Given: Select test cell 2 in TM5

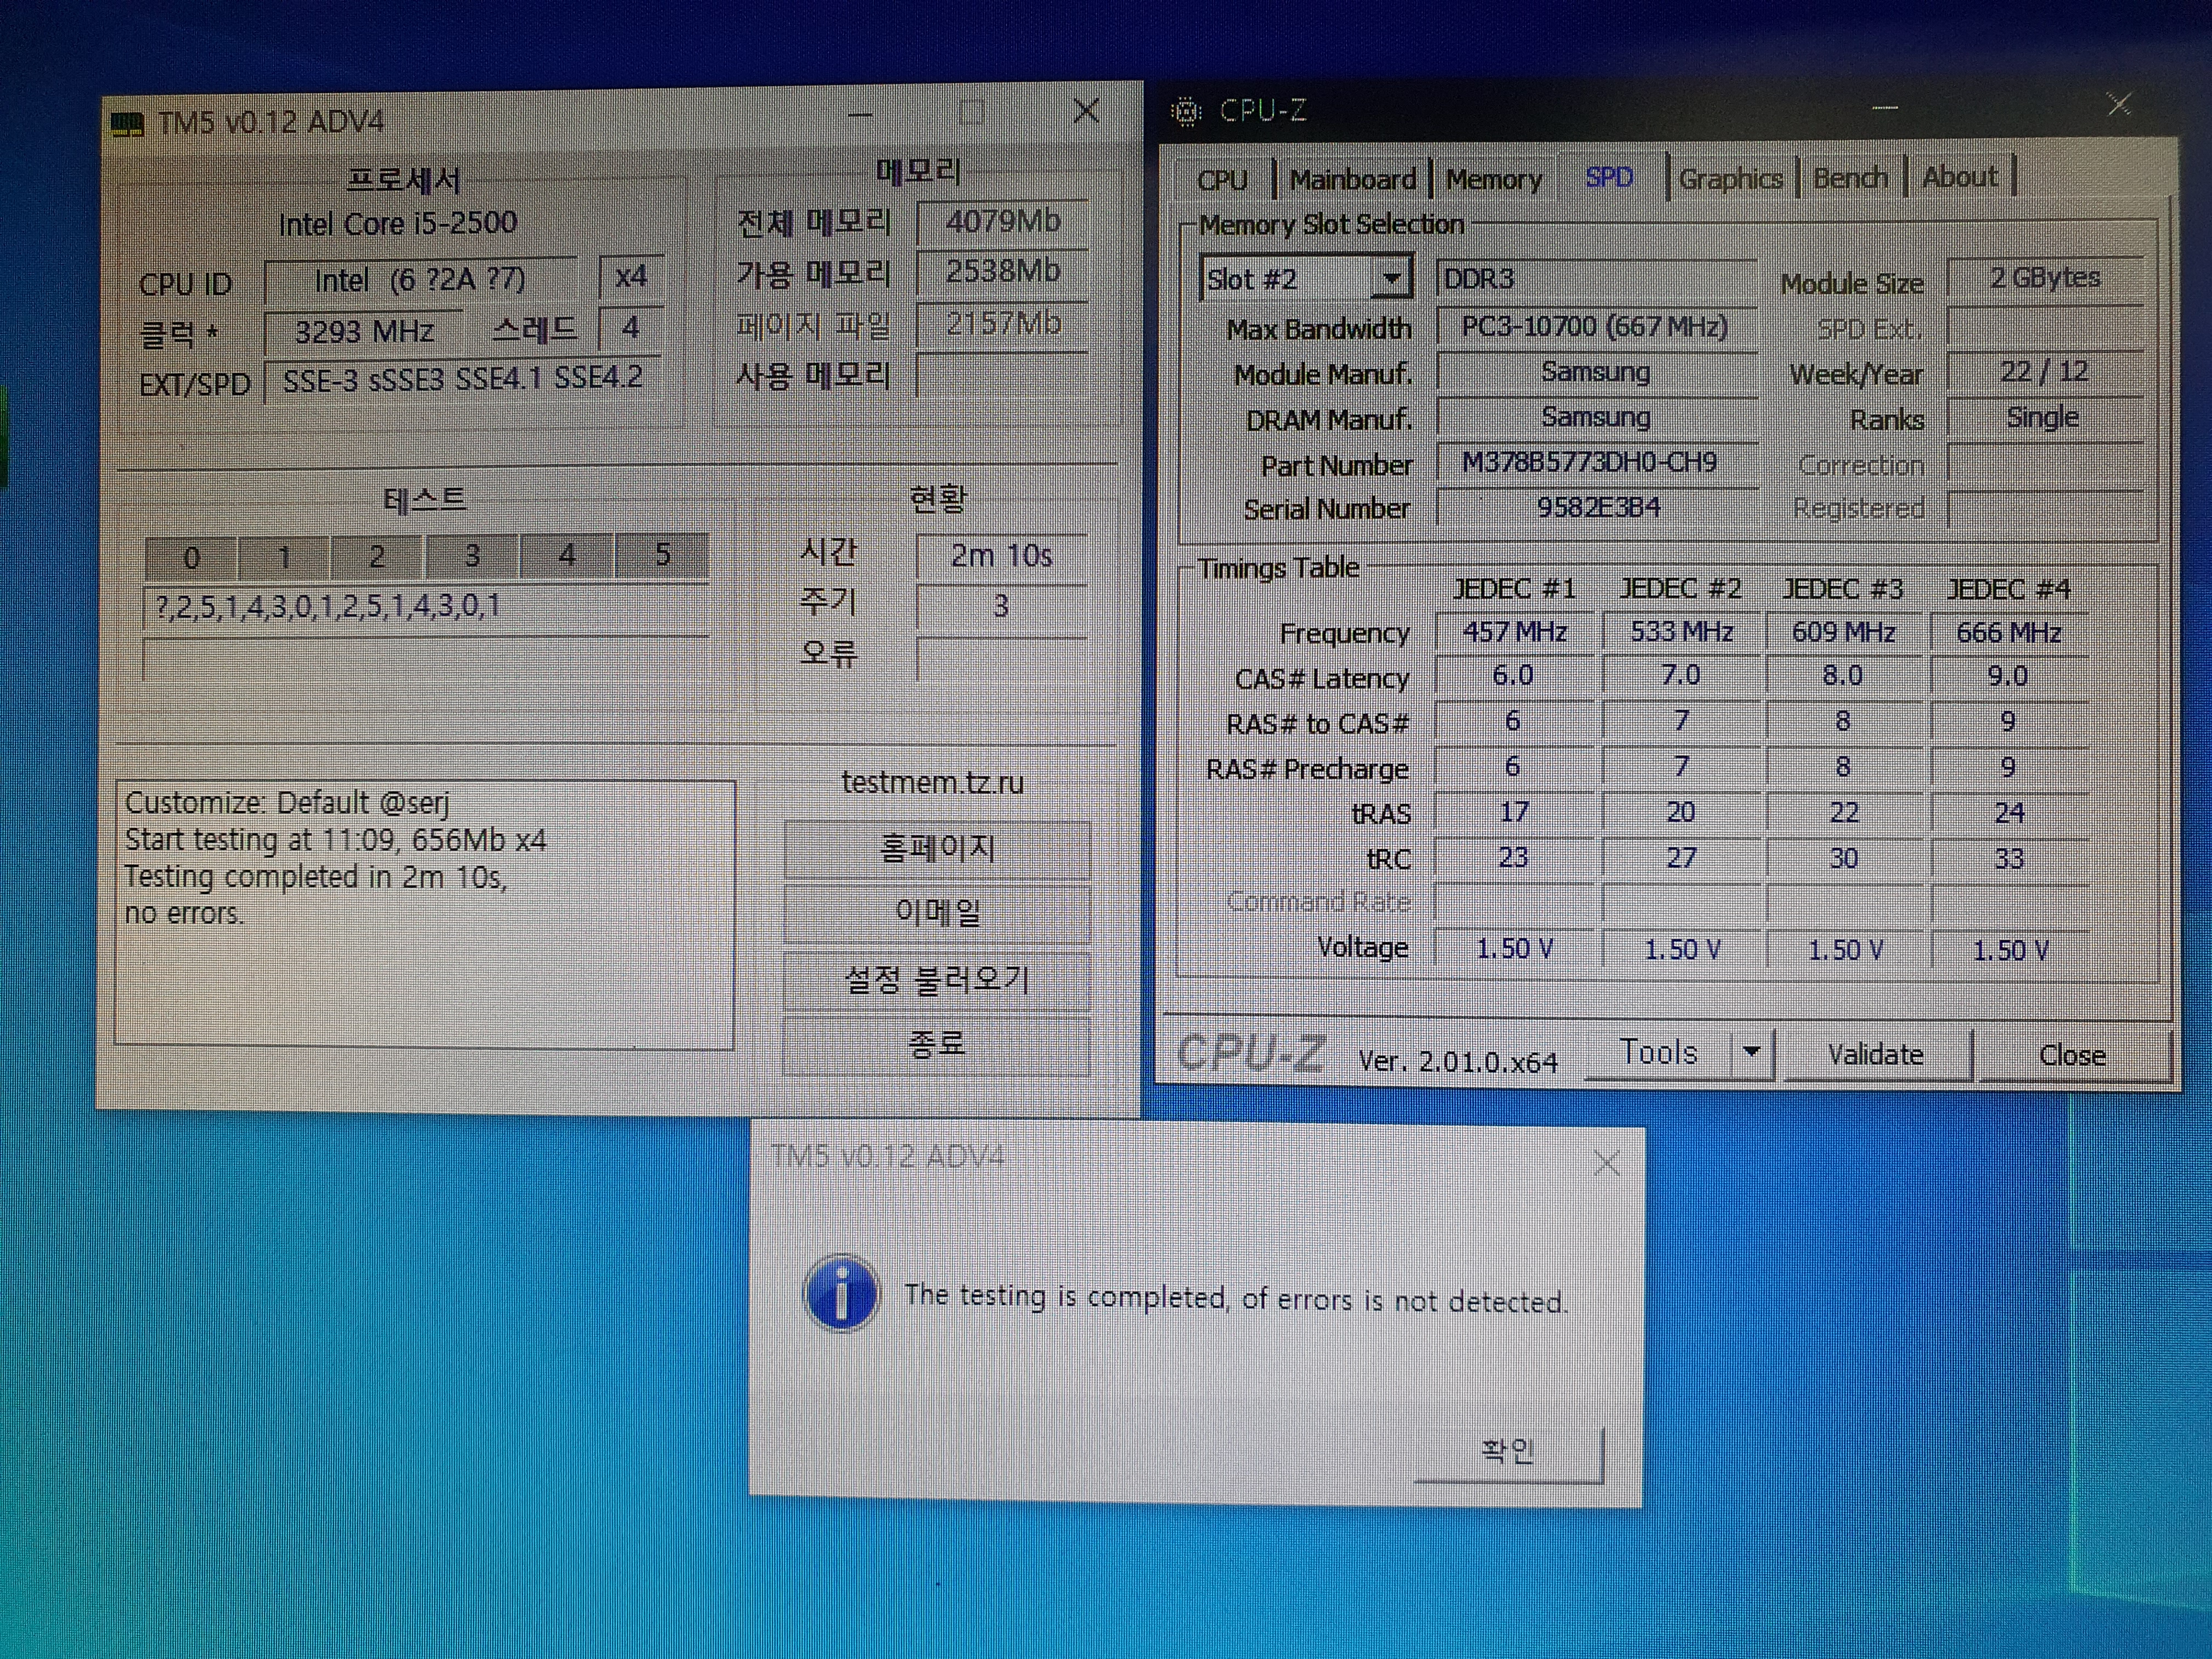Looking at the screenshot, I should (x=377, y=556).
